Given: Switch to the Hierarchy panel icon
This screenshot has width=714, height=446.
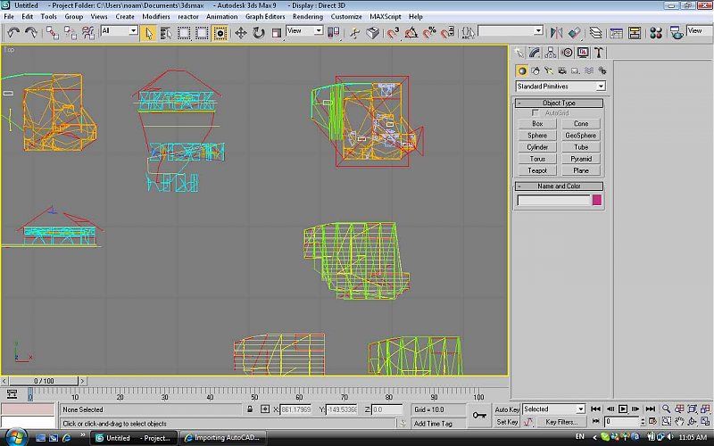Looking at the screenshot, I should [x=551, y=53].
